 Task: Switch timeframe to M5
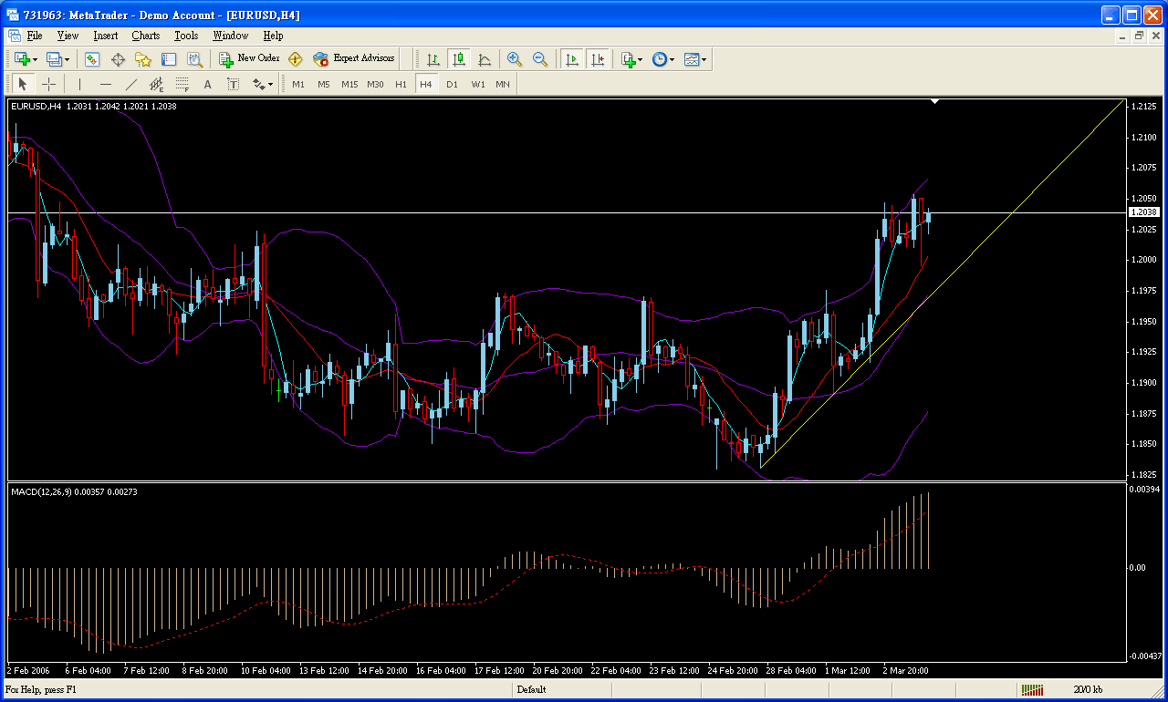(324, 84)
